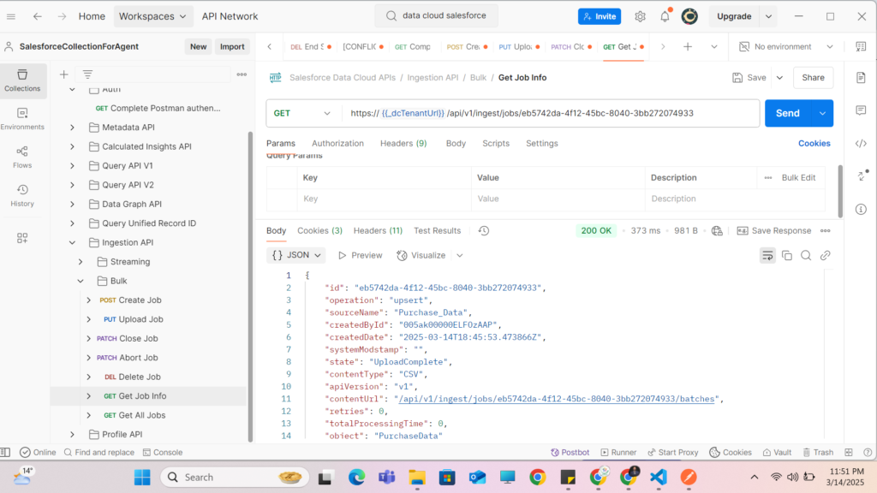Switch to the Authorization tab
This screenshot has width=877, height=493.
[337, 143]
